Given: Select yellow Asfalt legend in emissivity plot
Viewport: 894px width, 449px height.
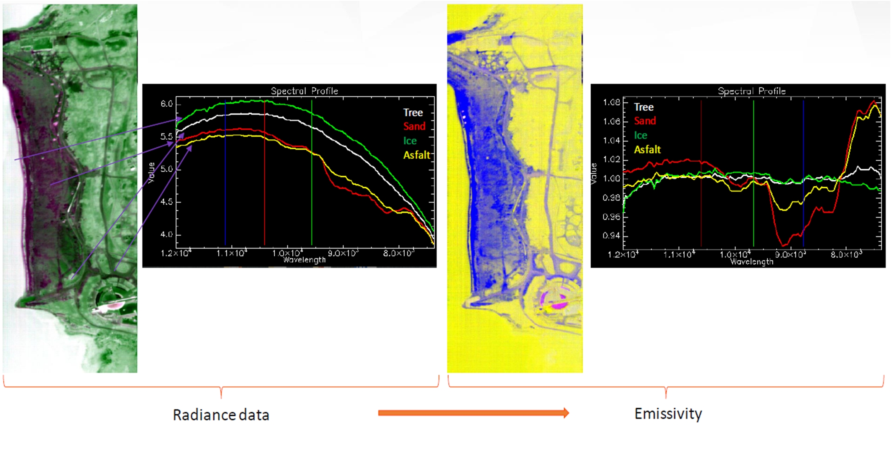Looking at the screenshot, I should 647,150.
